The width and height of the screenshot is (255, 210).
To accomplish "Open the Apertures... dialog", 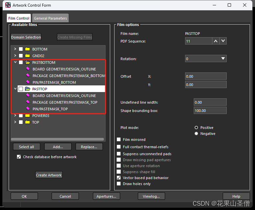I will 106,196.
